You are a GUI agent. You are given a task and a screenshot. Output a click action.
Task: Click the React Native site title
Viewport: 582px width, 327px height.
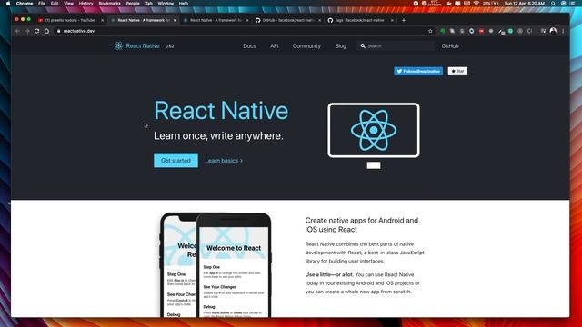(143, 46)
